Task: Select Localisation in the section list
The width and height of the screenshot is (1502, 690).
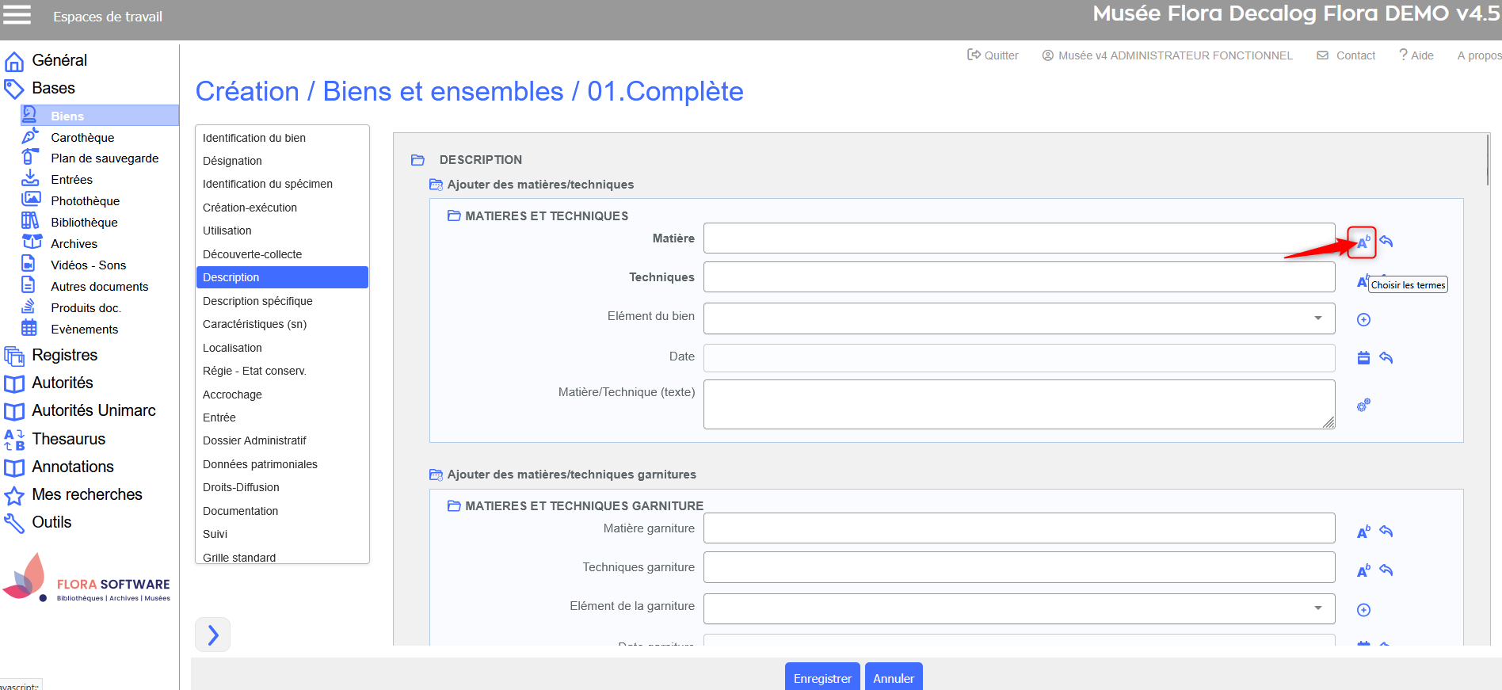Action: pos(232,348)
